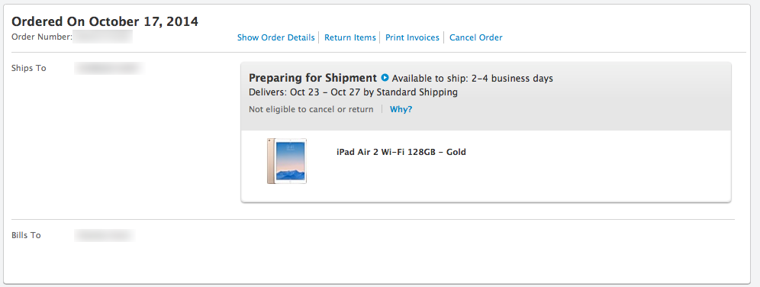Click the Bills To label

coord(26,236)
